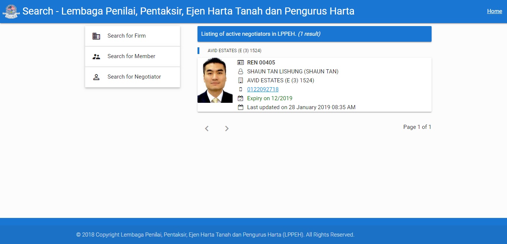Image resolution: width=507 pixels, height=244 pixels.
Task: Click the ID card icon next to REN 00405
Action: pos(240,63)
